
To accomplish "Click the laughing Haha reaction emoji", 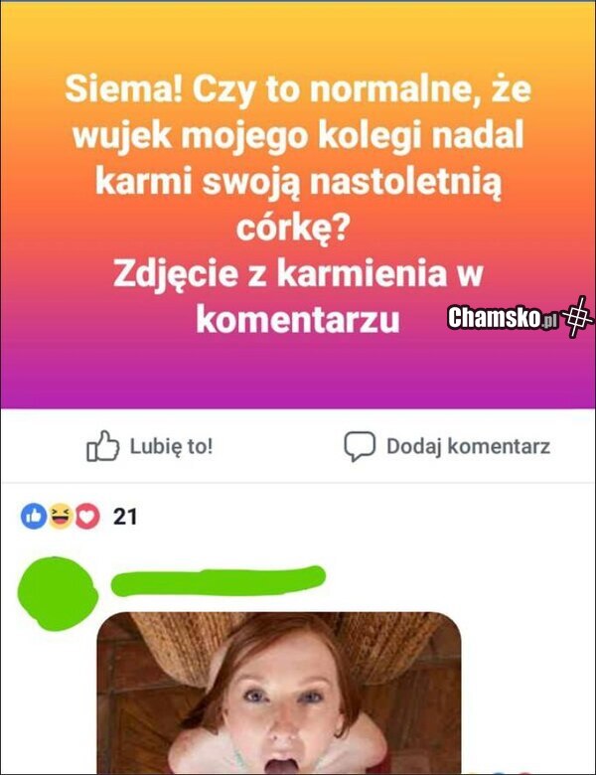I will coord(60,517).
